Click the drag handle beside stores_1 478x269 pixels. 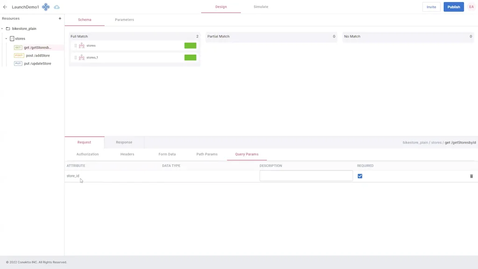[x=76, y=57]
